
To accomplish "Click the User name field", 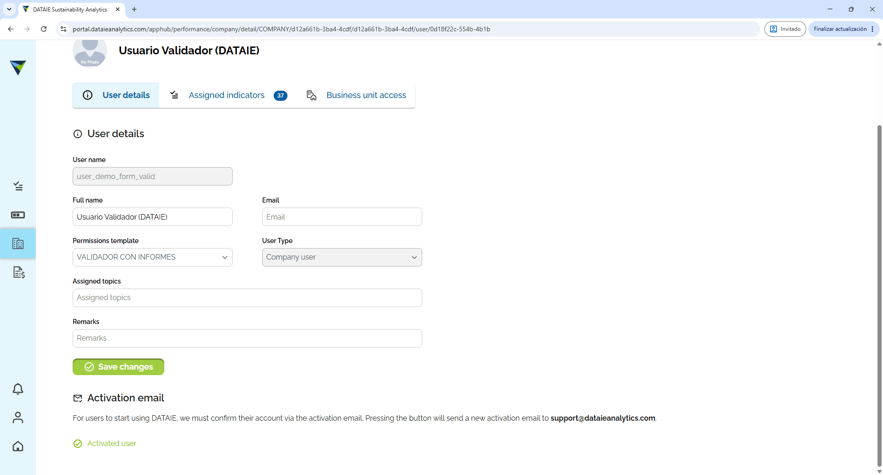I will 153,176.
